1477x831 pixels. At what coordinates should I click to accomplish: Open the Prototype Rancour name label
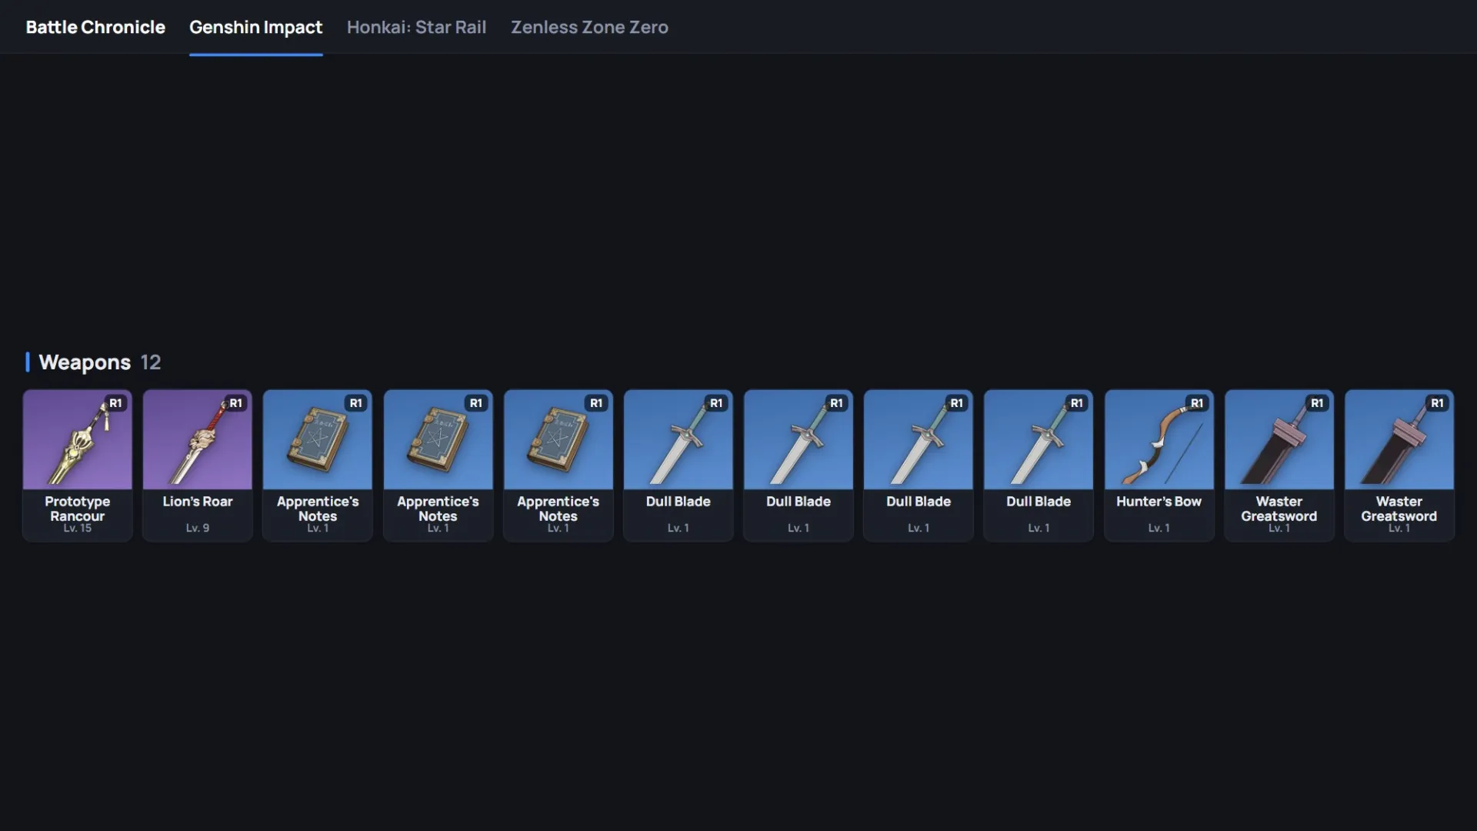[78, 509]
